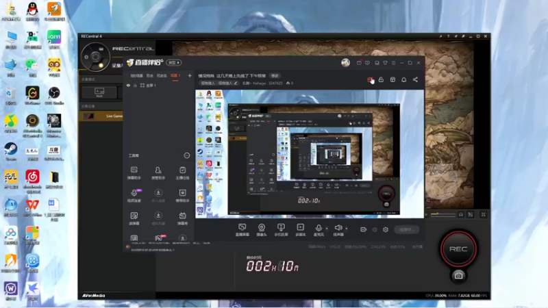Open QQ desktop icon
The image size is (548, 308).
click(32, 12)
